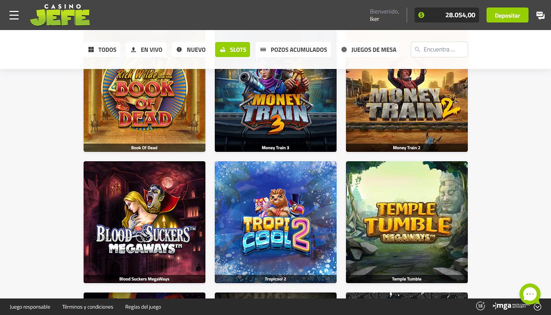Click the MGA Malta Gaming Authority logo

(511, 306)
